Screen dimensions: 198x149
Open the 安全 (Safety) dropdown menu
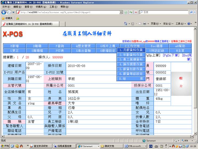tap(167, 24)
